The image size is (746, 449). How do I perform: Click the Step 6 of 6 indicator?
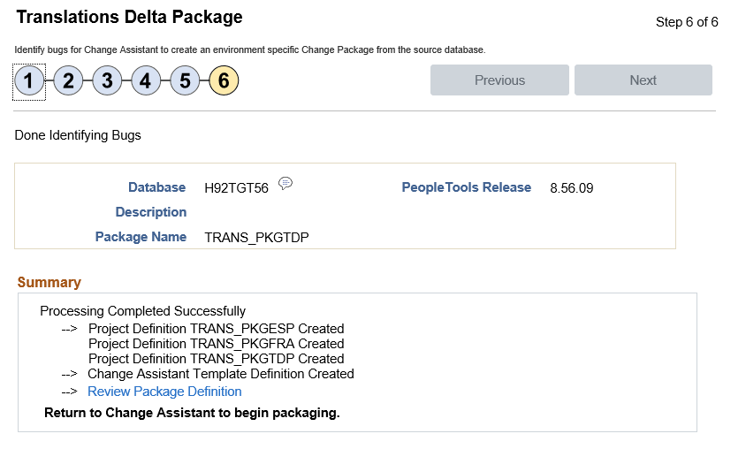tap(687, 22)
